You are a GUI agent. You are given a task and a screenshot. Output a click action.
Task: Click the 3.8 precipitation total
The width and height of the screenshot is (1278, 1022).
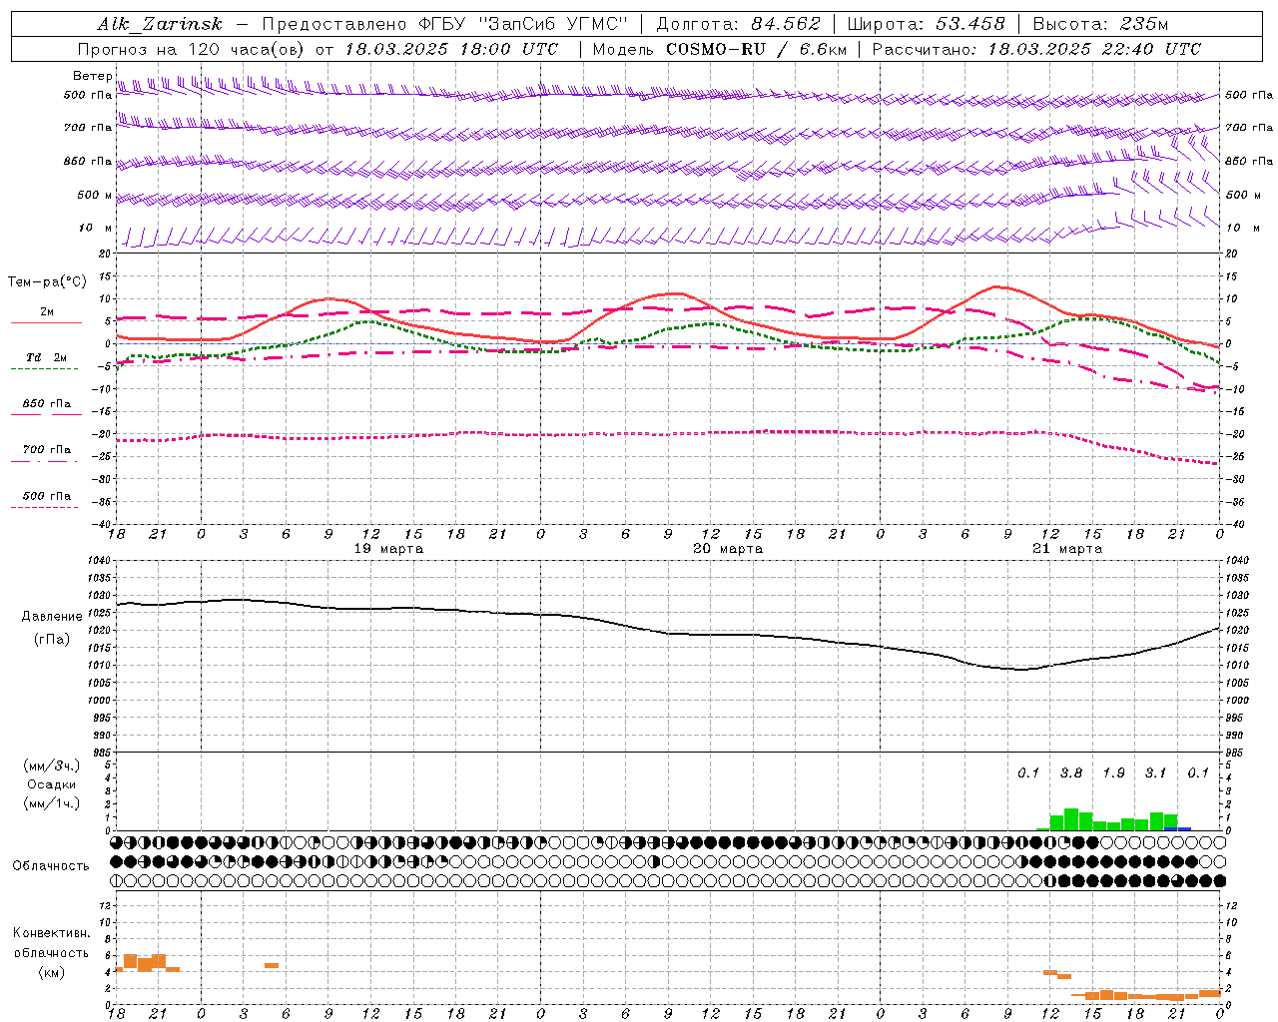[1071, 773]
